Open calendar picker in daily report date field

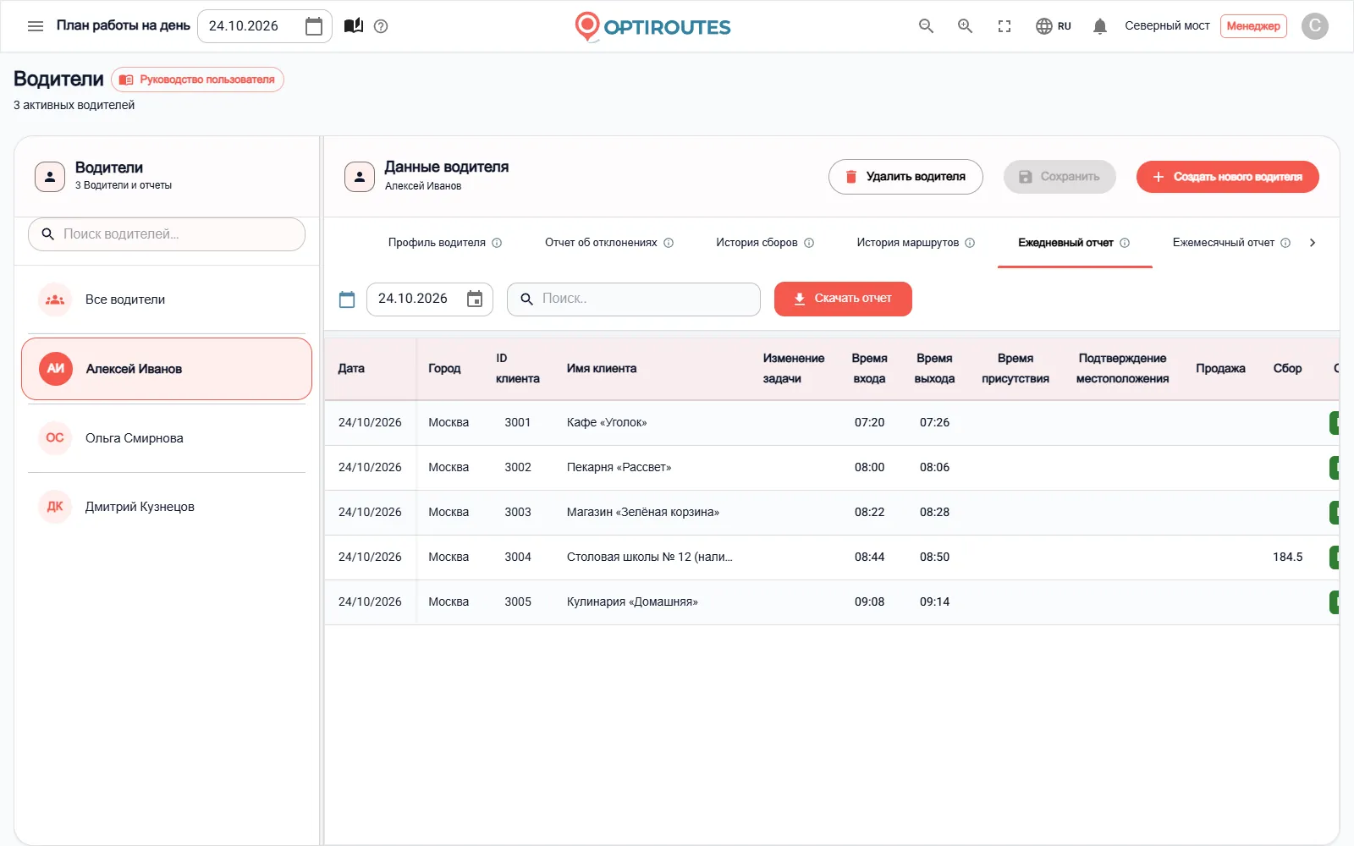tap(475, 299)
